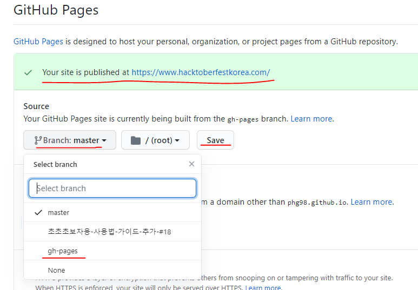Click the folder icon in root button
Image resolution: width=418 pixels, height=290 pixels.
[136, 140]
